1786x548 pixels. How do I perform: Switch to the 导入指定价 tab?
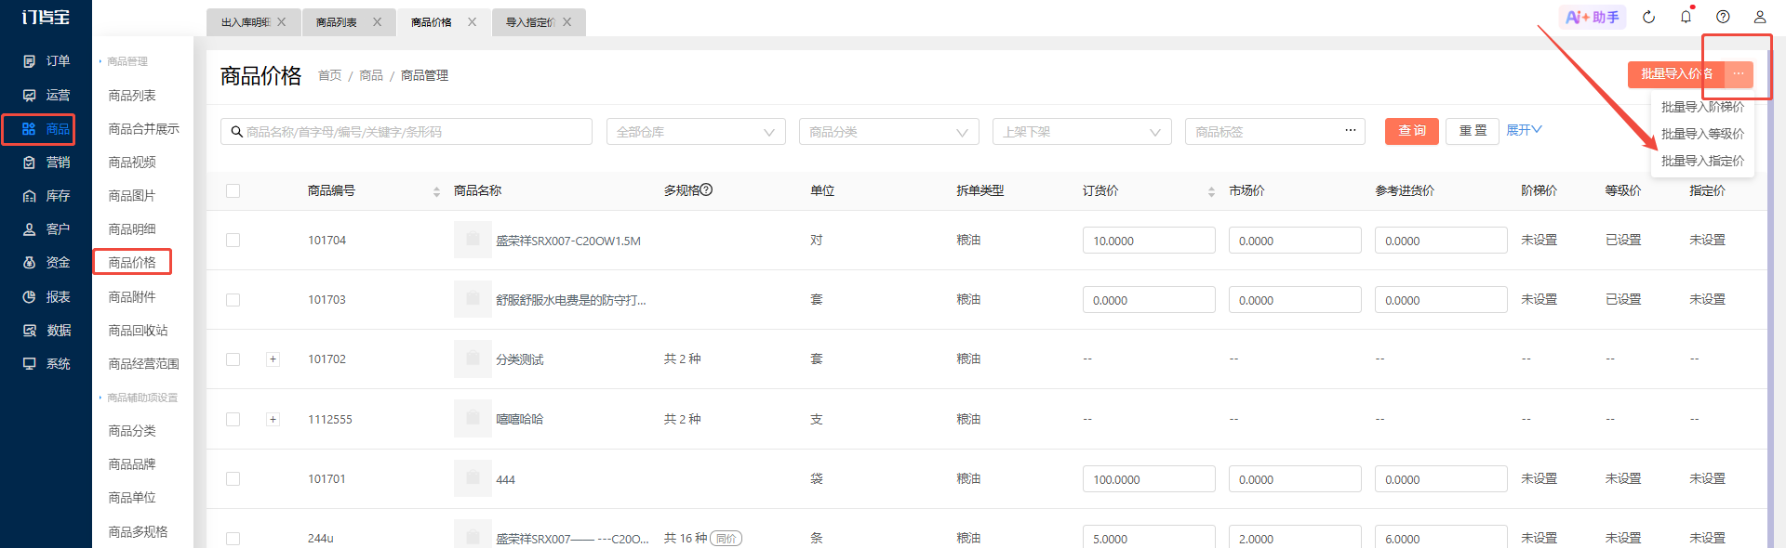tap(530, 22)
